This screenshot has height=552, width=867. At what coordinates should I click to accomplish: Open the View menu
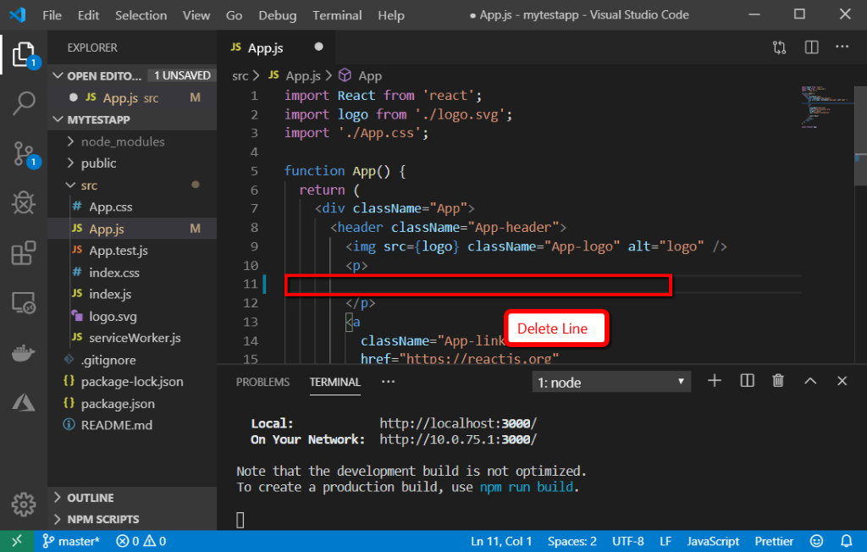pos(196,15)
